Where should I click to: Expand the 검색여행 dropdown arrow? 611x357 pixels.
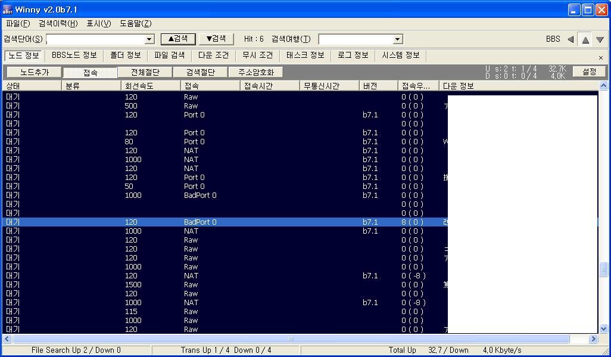pos(397,39)
